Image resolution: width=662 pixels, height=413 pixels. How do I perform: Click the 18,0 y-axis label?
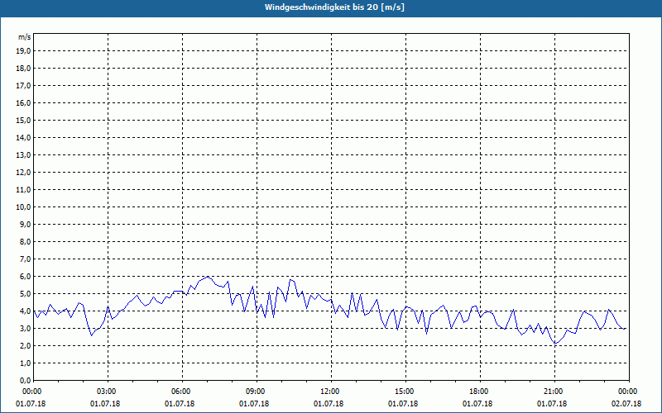click(23, 69)
